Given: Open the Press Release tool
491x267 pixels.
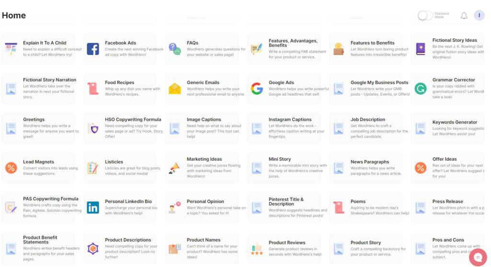Looking at the screenshot, I should 448,208.
